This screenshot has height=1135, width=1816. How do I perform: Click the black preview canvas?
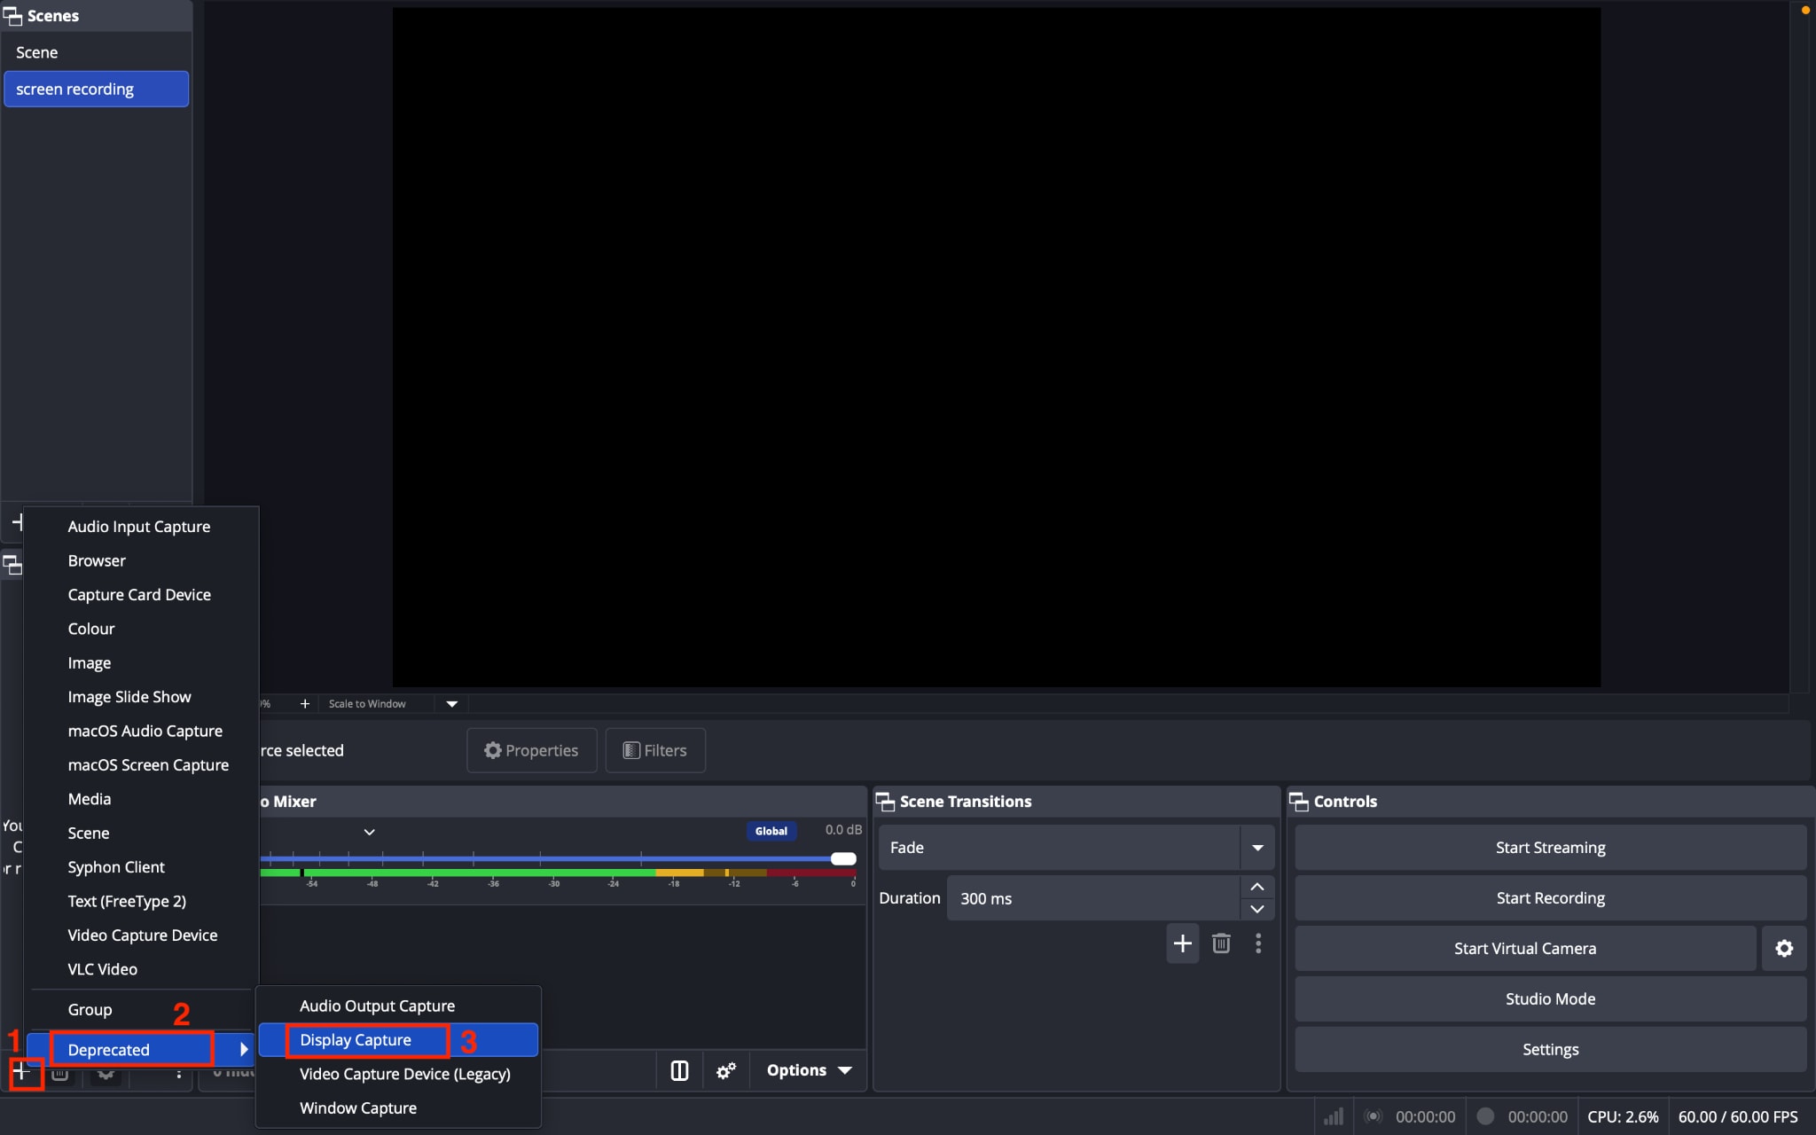pos(997,348)
